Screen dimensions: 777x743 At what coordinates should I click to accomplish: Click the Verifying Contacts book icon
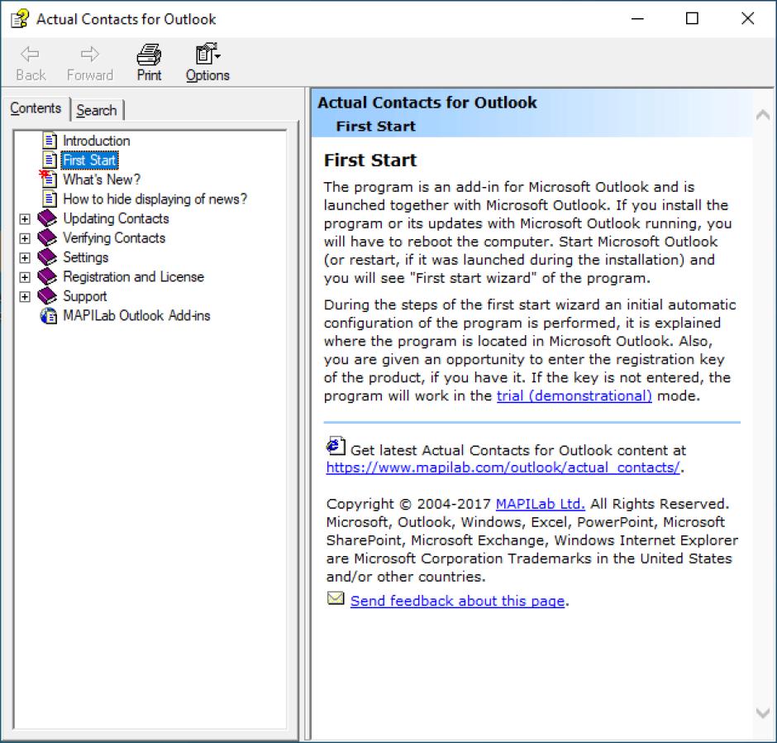(48, 237)
